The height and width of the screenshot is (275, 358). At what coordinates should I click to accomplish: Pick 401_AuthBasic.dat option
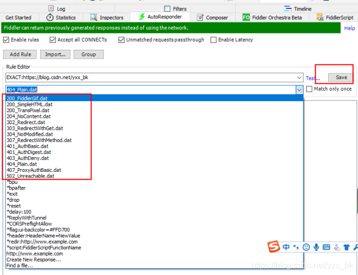click(x=155, y=146)
